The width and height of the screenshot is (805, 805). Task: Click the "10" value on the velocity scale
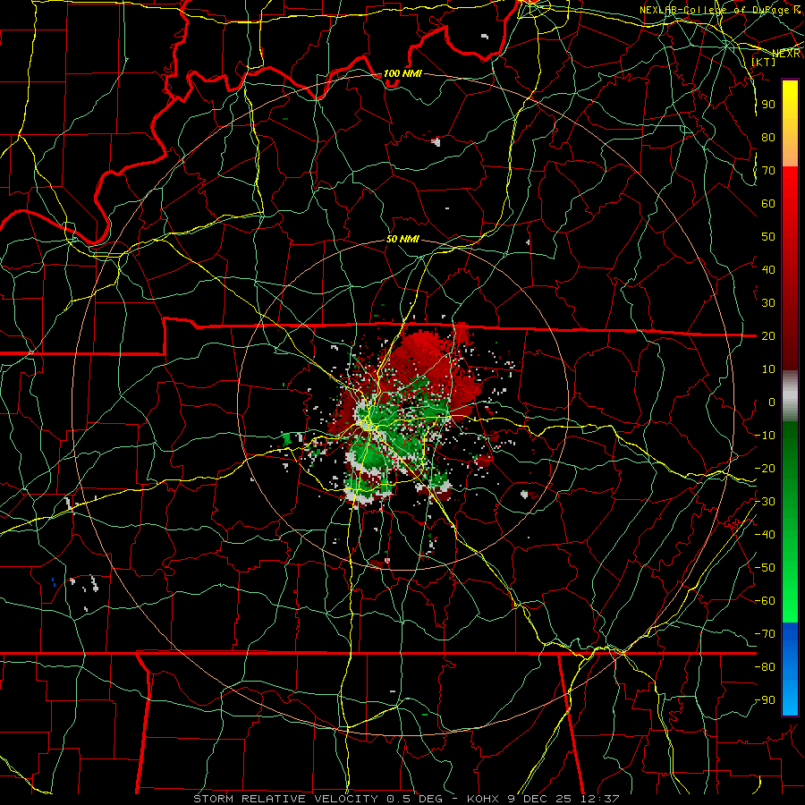(768, 369)
